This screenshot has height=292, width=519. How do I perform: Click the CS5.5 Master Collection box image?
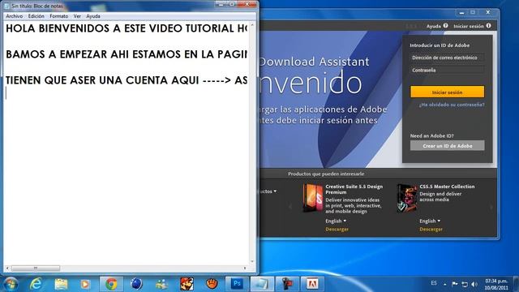(407, 198)
